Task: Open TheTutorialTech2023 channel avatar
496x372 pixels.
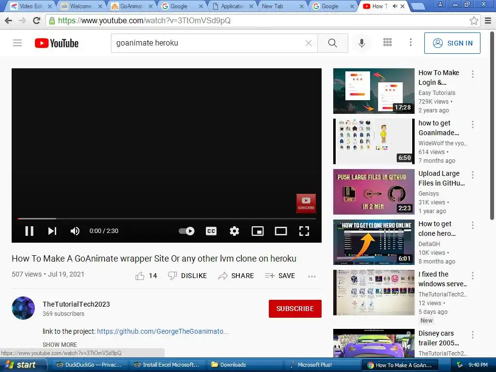Action: point(23,308)
